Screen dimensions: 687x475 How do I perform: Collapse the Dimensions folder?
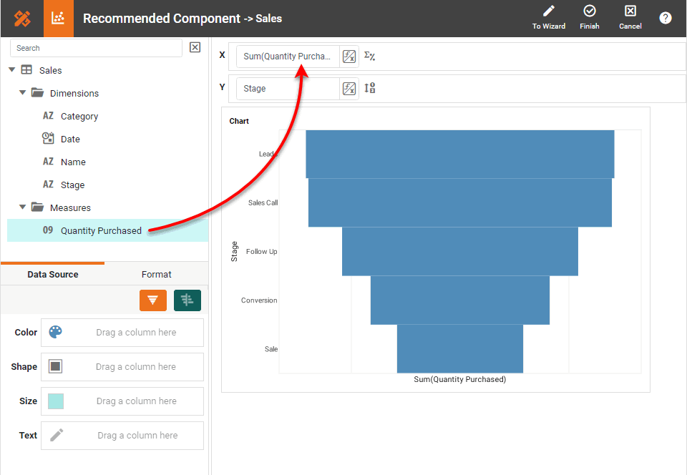pyautogui.click(x=23, y=93)
